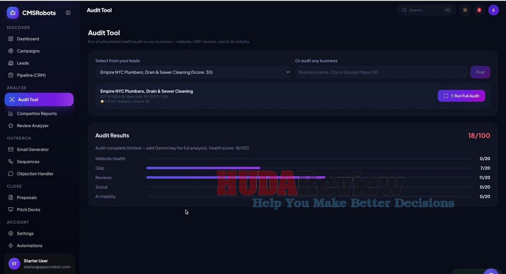Select the active Audit Tool menu item
Image resolution: width=506 pixels, height=274 pixels.
(39, 99)
